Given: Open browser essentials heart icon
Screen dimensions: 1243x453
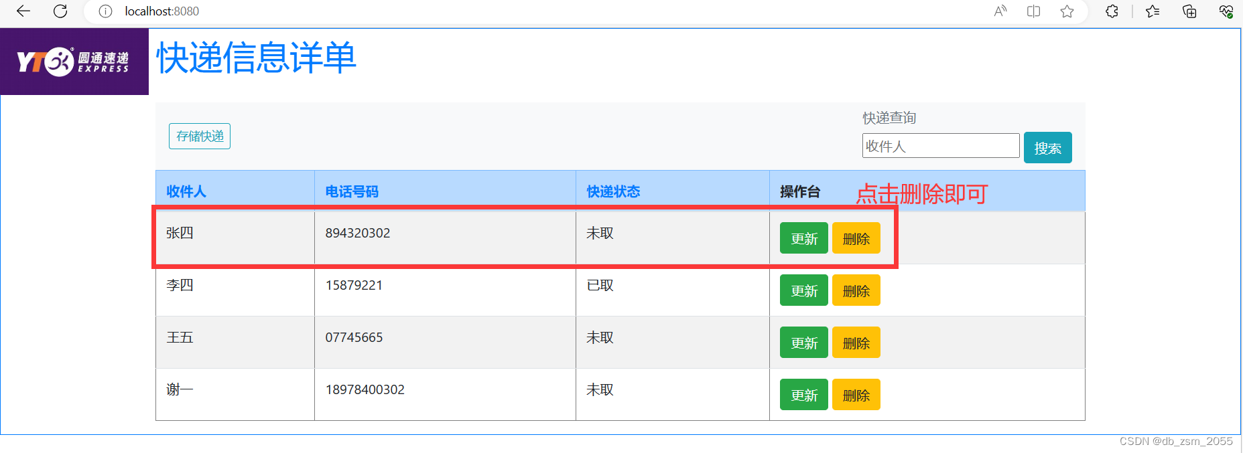Looking at the screenshot, I should [x=1226, y=11].
